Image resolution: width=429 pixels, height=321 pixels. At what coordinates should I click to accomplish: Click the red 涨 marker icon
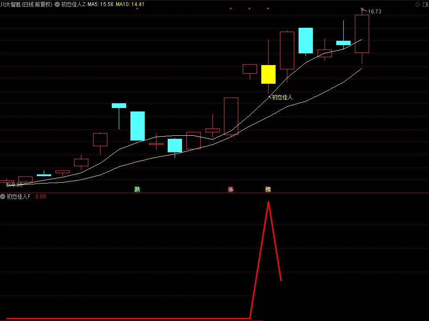pos(231,189)
